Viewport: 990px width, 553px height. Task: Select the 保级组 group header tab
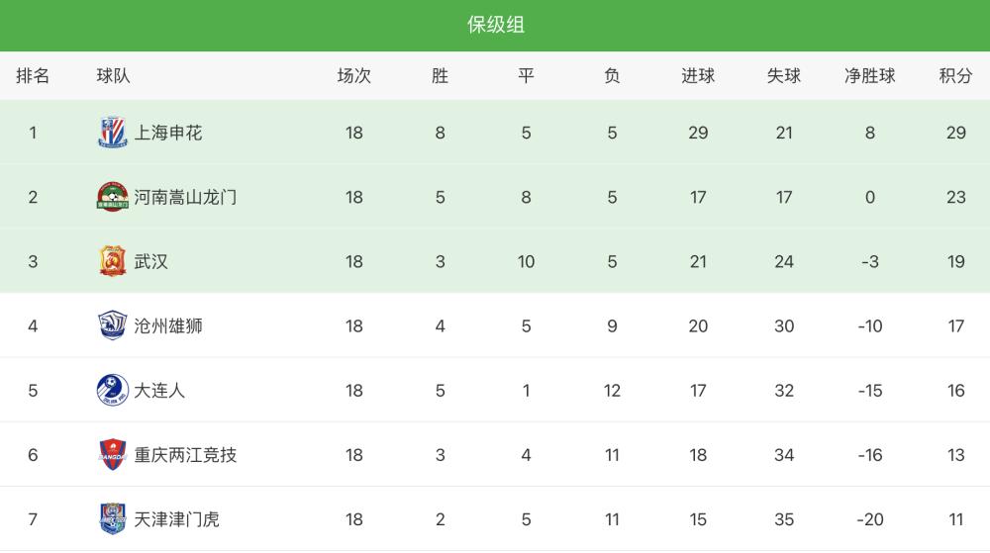pos(495,25)
